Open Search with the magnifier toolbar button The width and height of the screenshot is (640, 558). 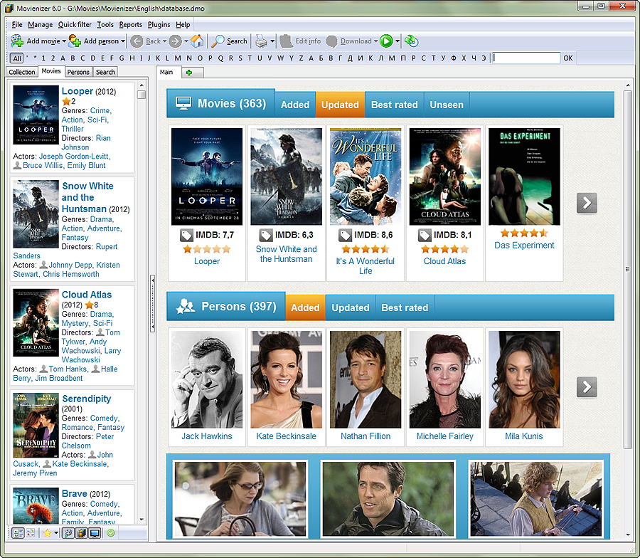[x=230, y=41]
